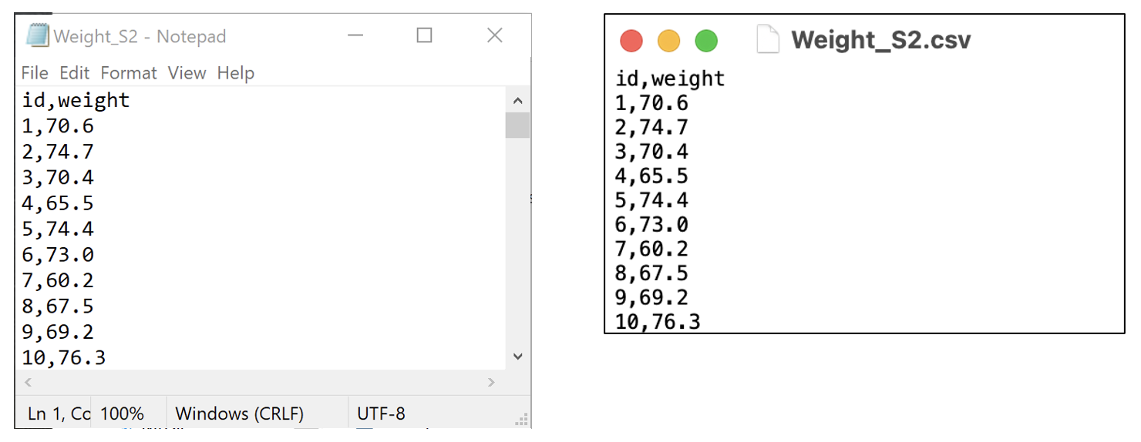Maximize the Notepad window
Image resolution: width=1141 pixels, height=442 pixels.
(424, 35)
